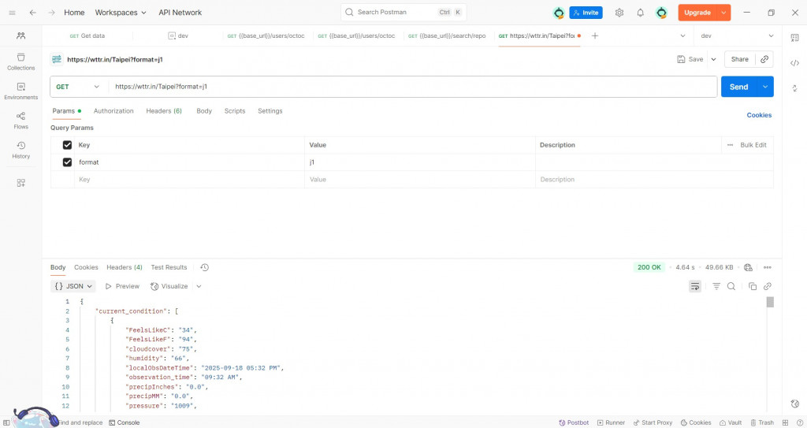This screenshot has width=807, height=428.
Task: Open response Test Results tab
Action: pyautogui.click(x=169, y=267)
